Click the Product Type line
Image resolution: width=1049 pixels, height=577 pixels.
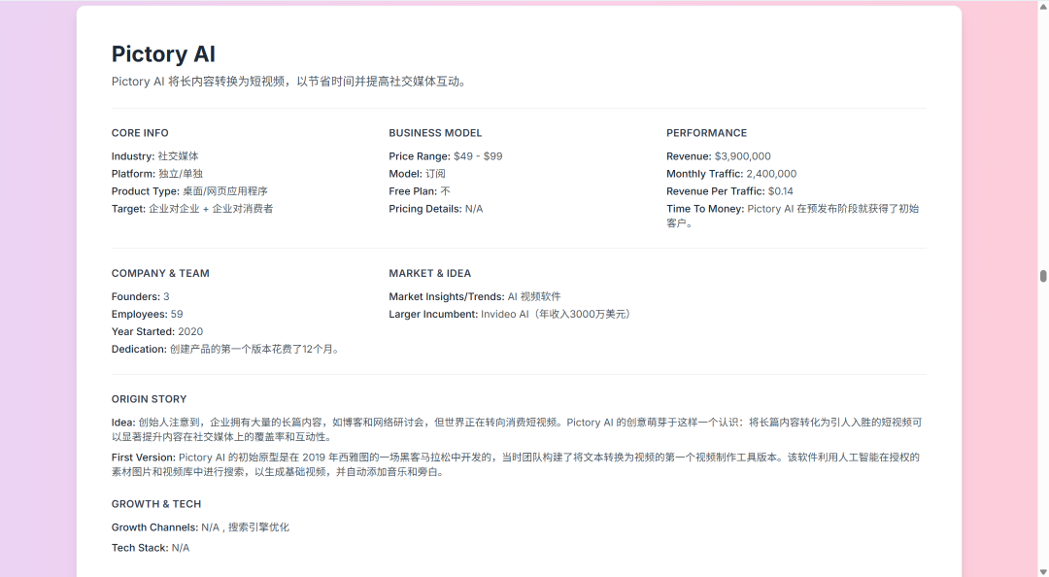pyautogui.click(x=189, y=190)
